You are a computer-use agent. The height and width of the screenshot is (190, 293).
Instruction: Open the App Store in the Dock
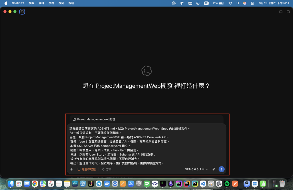tap(131, 184)
